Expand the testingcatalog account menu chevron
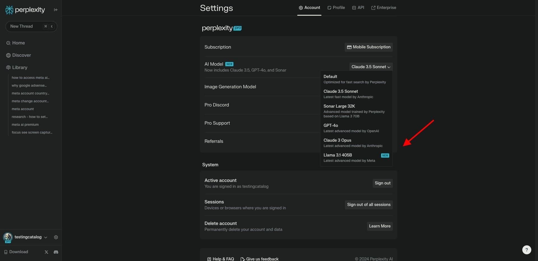Image resolution: width=538 pixels, height=261 pixels. coord(46,237)
